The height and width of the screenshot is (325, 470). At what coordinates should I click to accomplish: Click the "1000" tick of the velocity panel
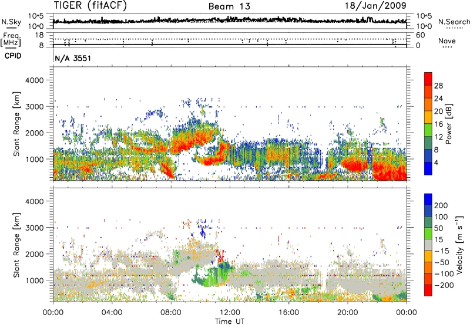tap(34, 280)
